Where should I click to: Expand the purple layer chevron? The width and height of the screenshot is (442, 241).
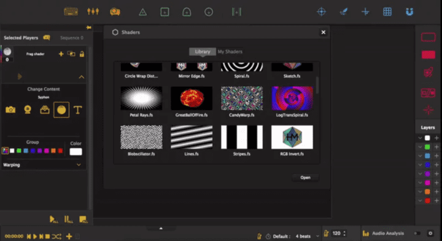(x=420, y=174)
